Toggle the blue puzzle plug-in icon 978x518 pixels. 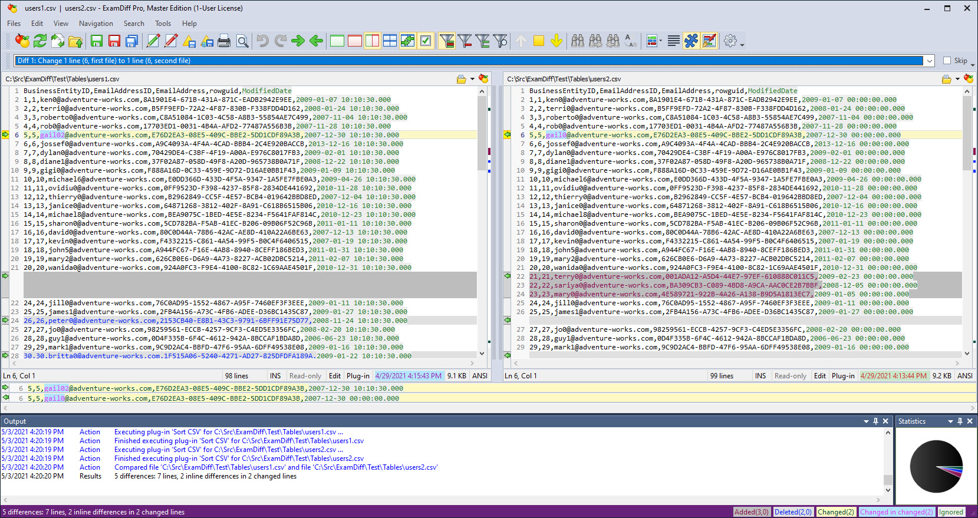click(691, 41)
